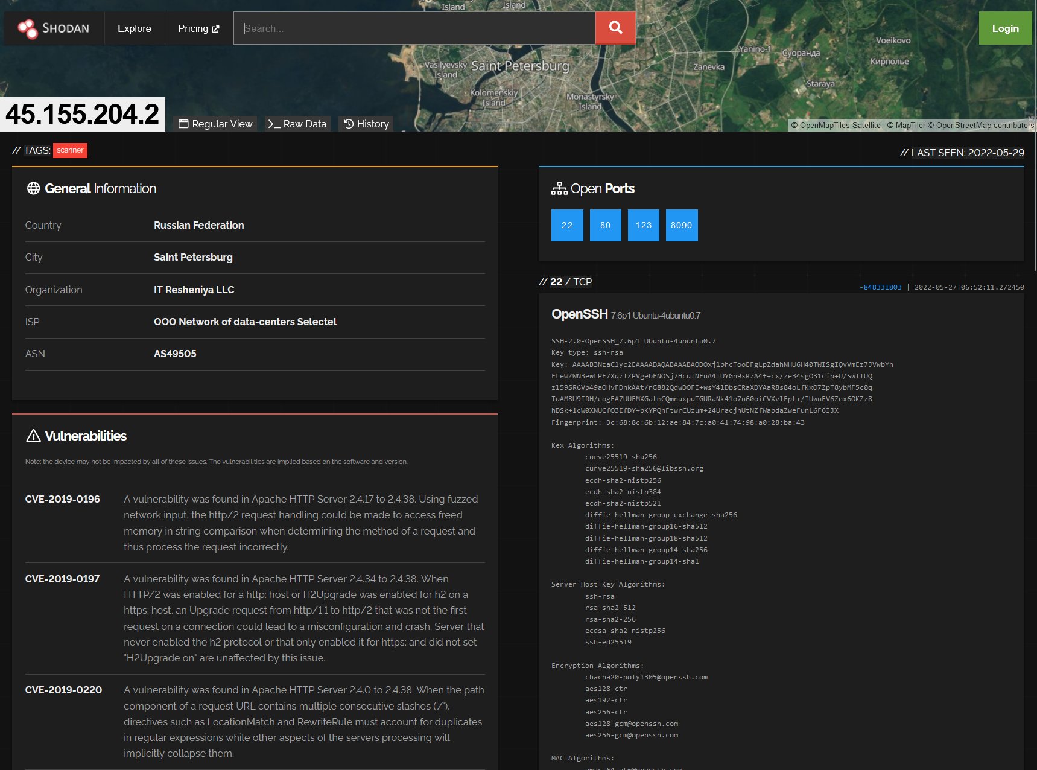Open the History tab

366,124
